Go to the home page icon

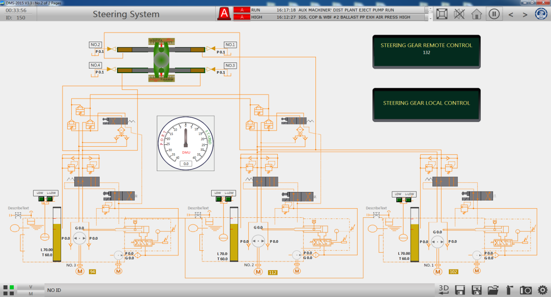click(x=477, y=14)
